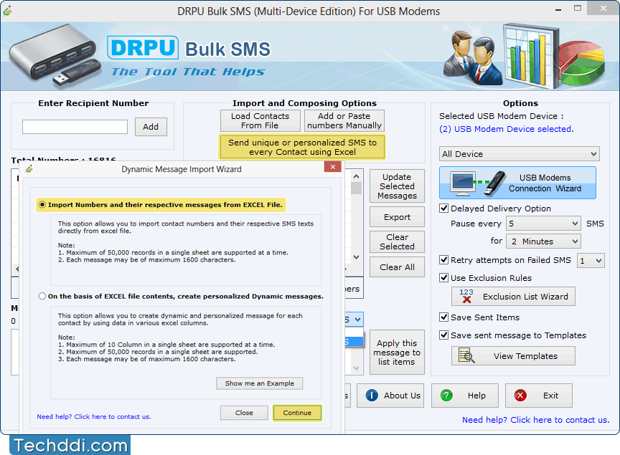Click the businessmen graphic in banner
This screenshot has width=620, height=455.
[472, 58]
